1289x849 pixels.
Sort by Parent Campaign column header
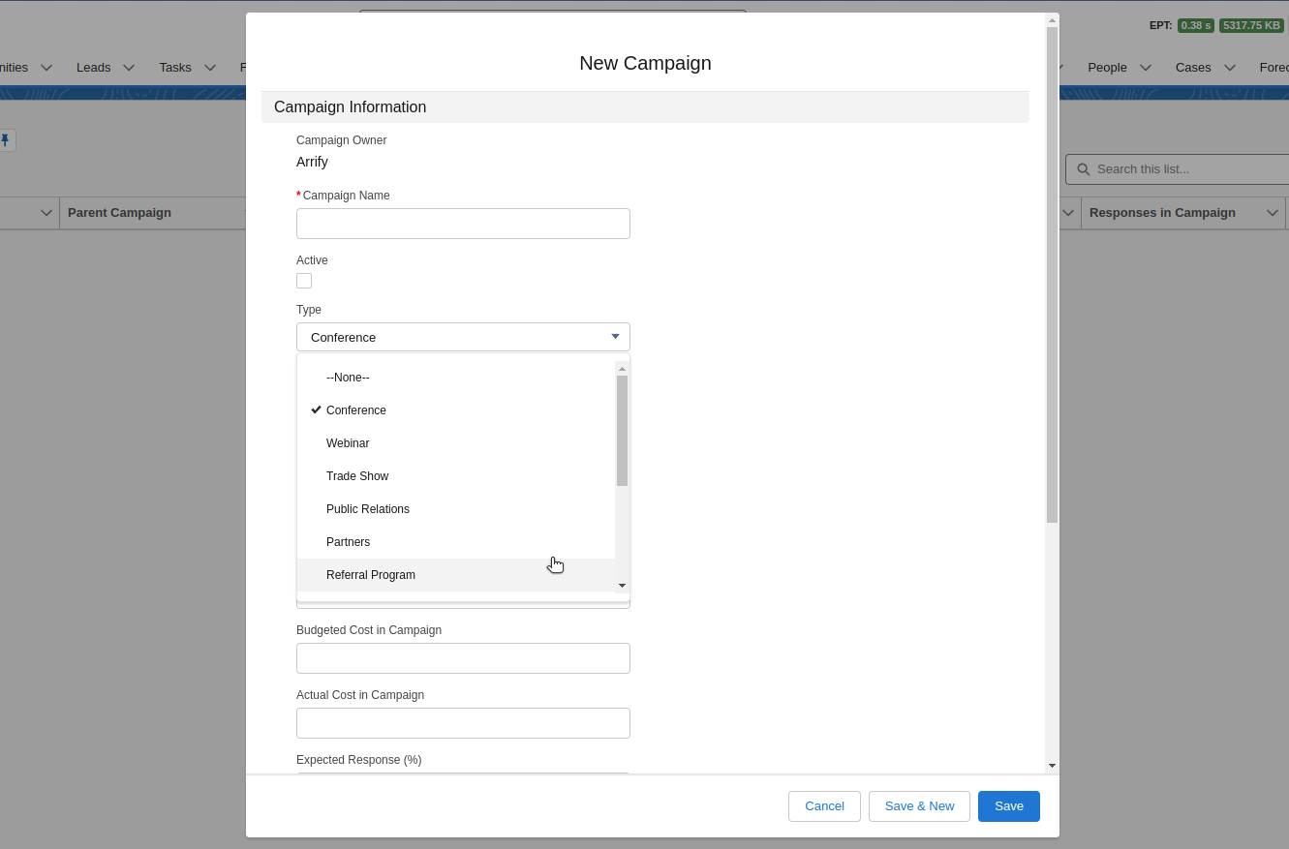click(119, 213)
